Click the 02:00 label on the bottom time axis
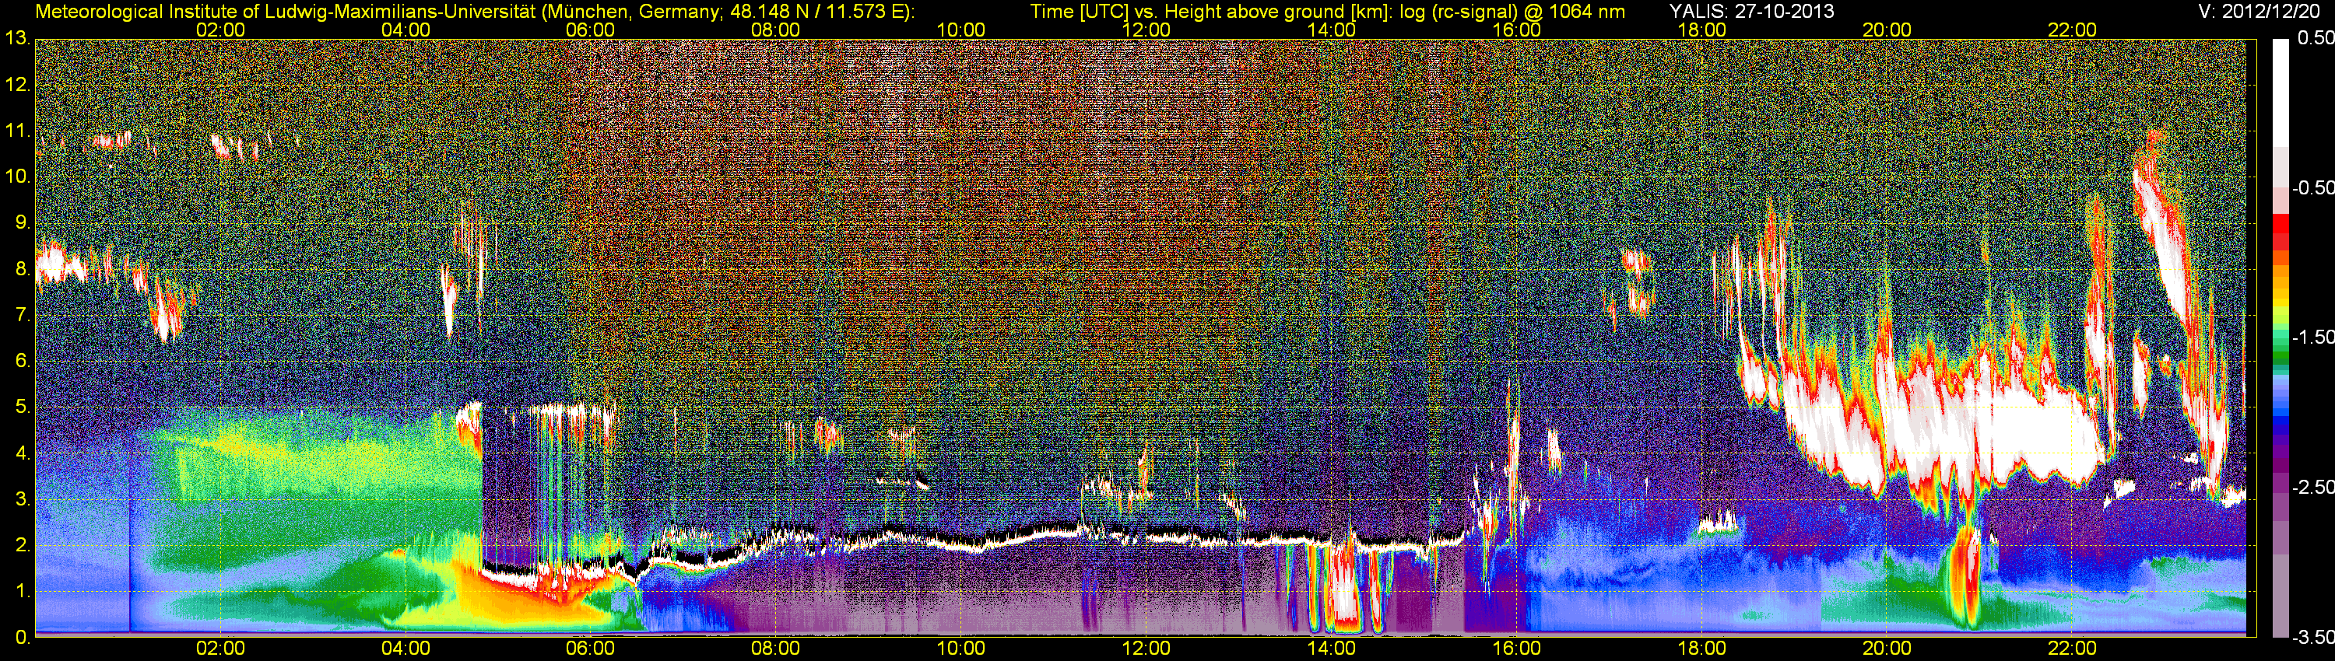2335x661 pixels. 220,649
